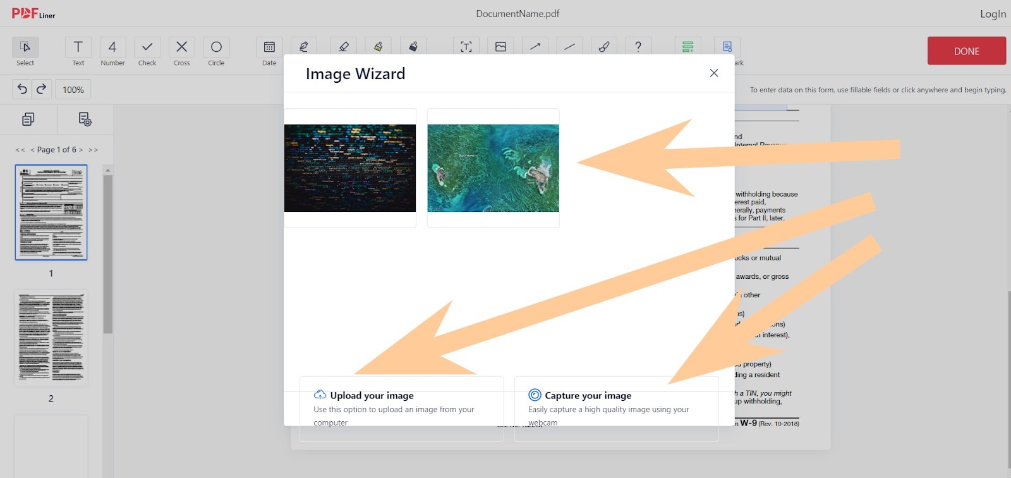Click the sidebar thumbnails scrollbar
This screenshot has width=1011, height=478.
click(107, 254)
